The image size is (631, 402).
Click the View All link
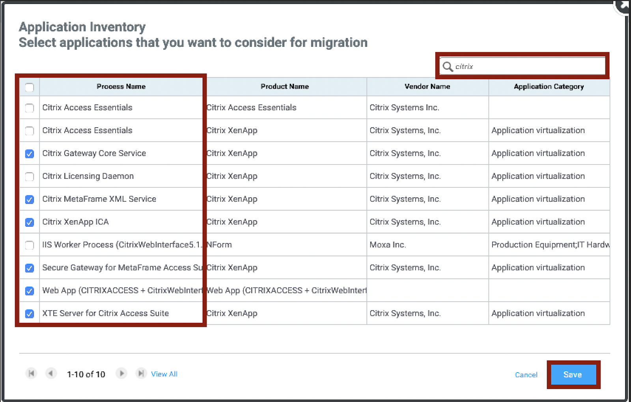[x=164, y=374]
